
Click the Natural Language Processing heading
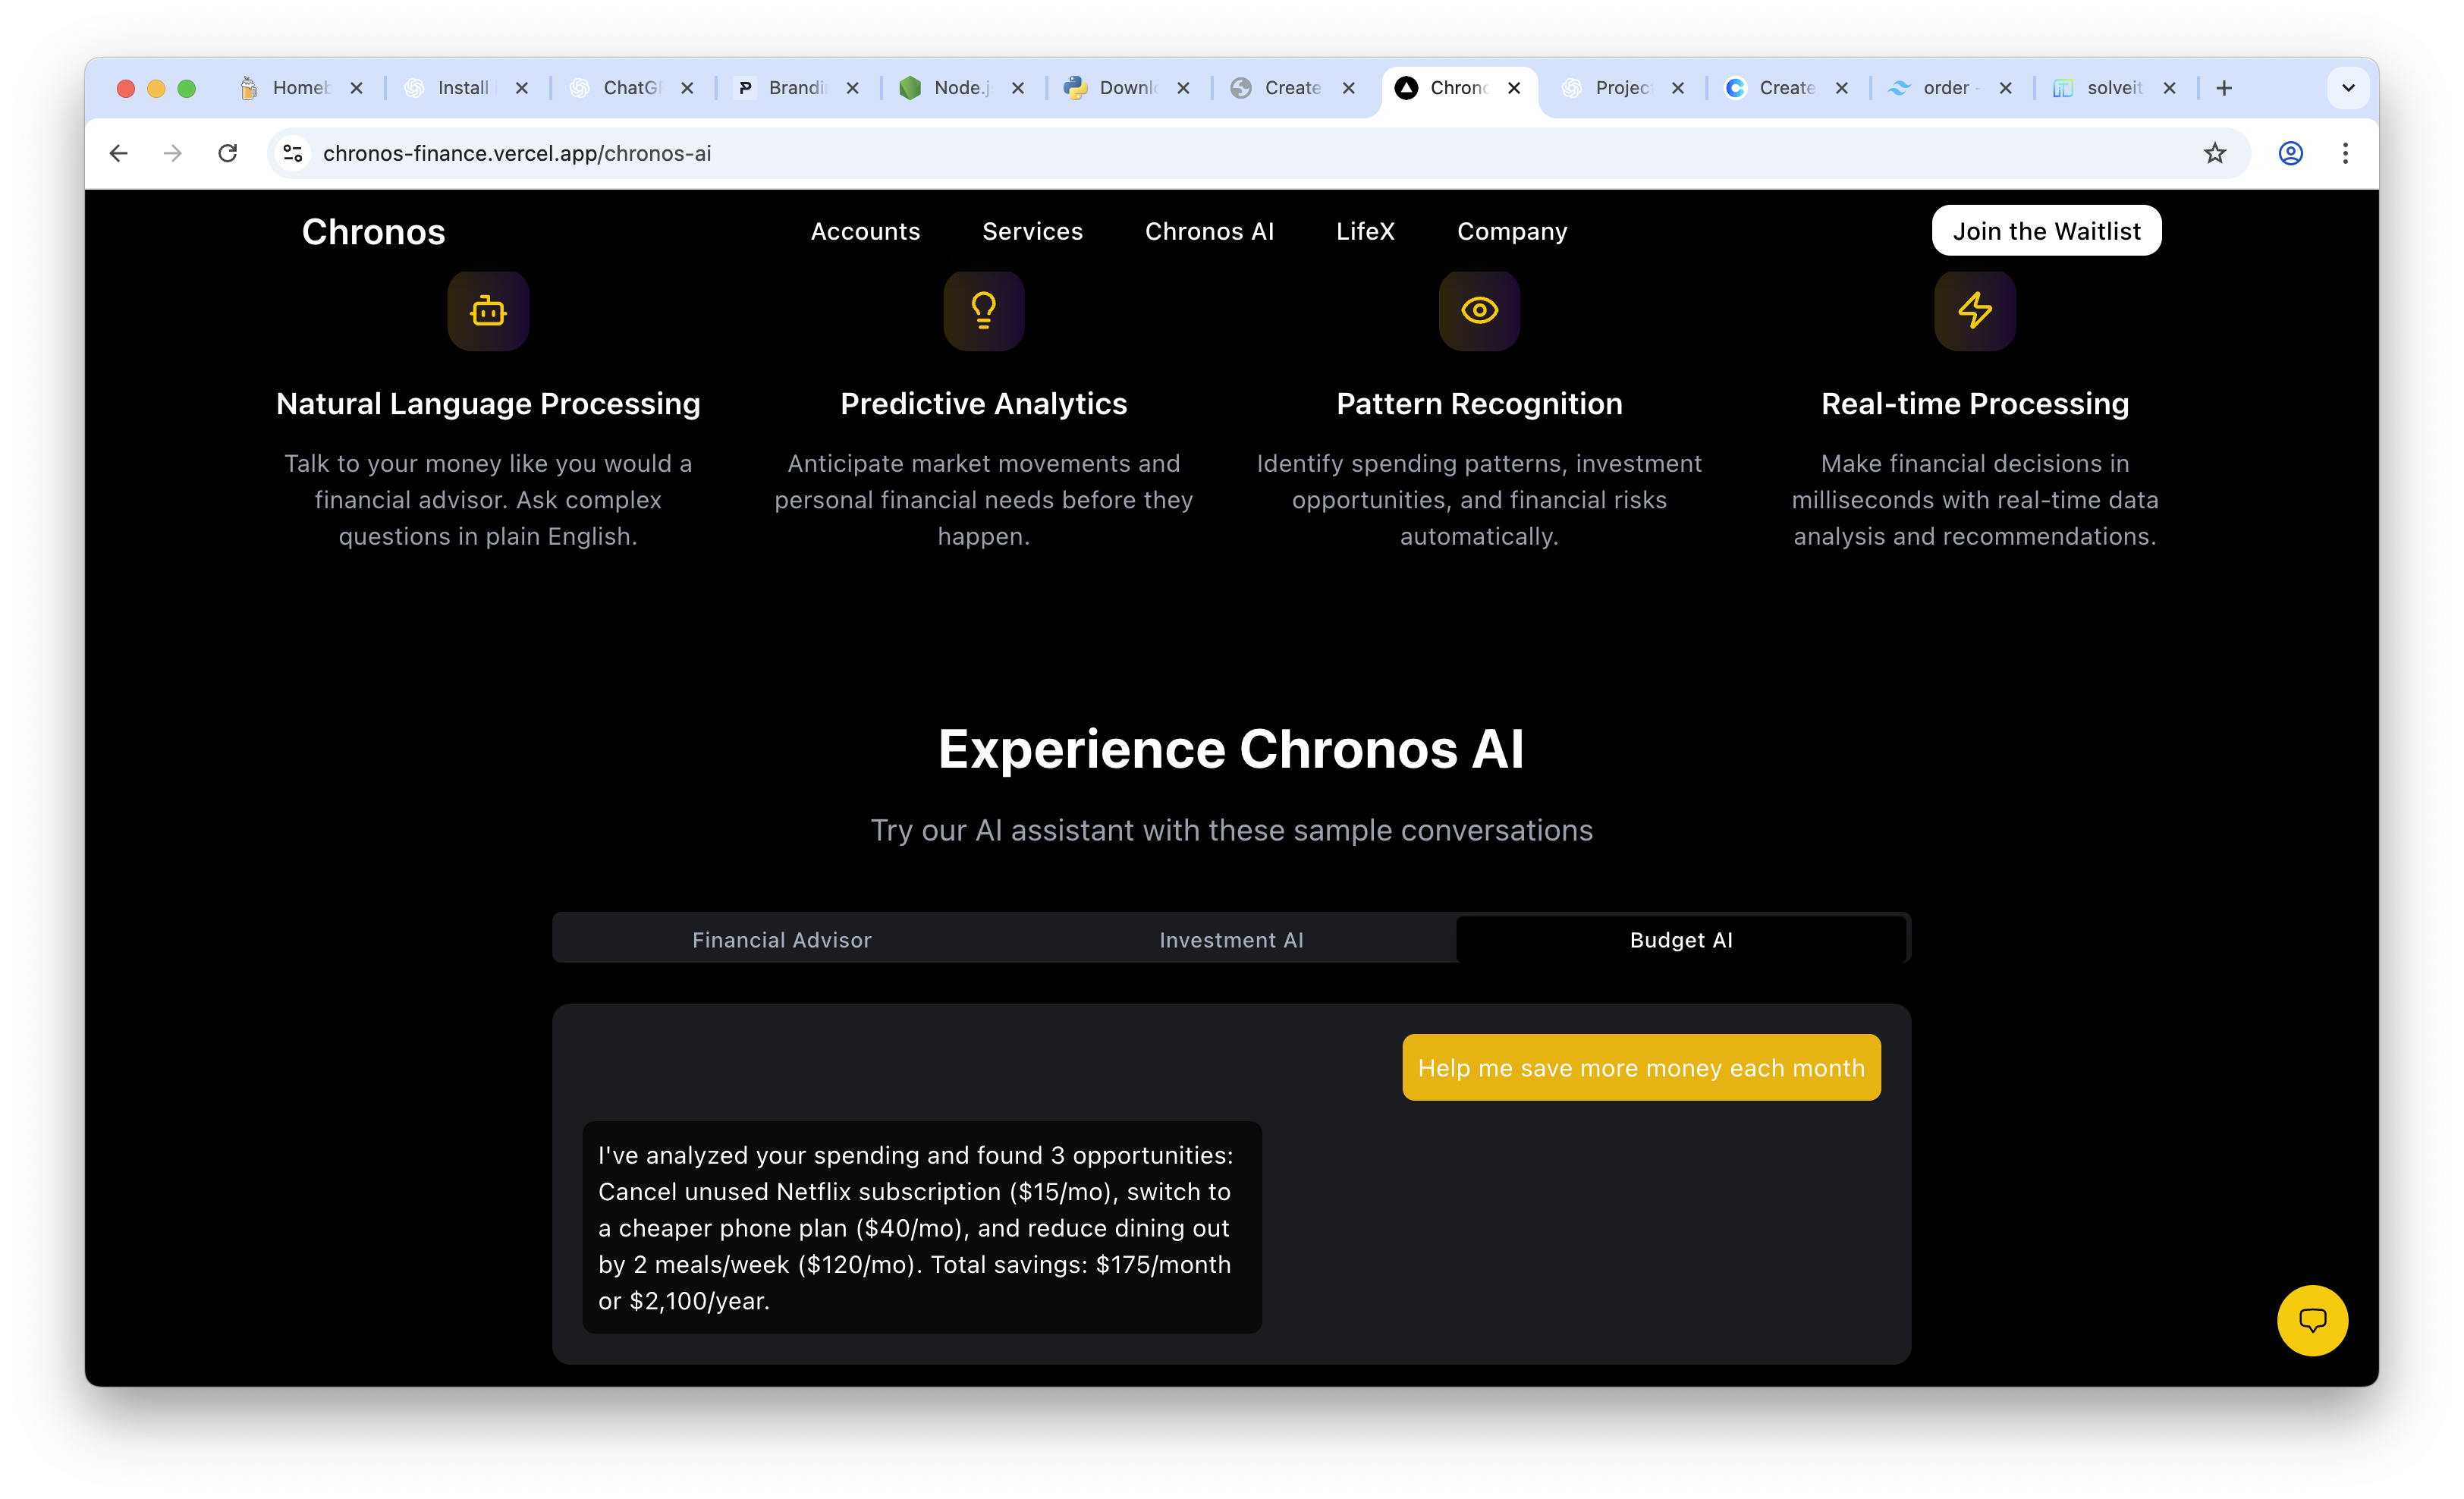488,403
